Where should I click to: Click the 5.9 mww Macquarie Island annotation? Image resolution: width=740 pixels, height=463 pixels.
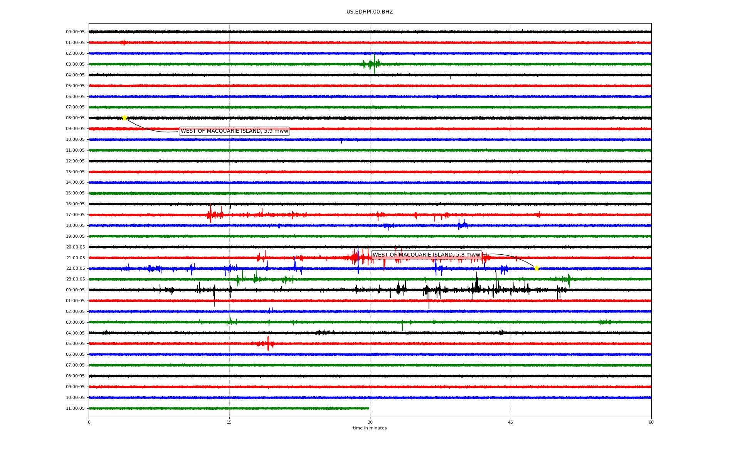[x=234, y=131]
